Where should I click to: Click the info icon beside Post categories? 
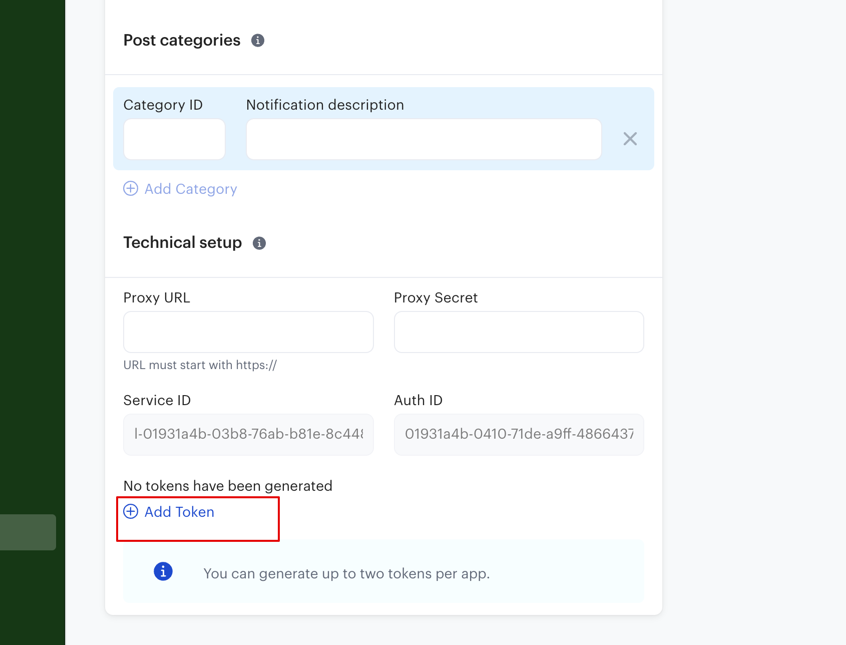[x=258, y=41]
